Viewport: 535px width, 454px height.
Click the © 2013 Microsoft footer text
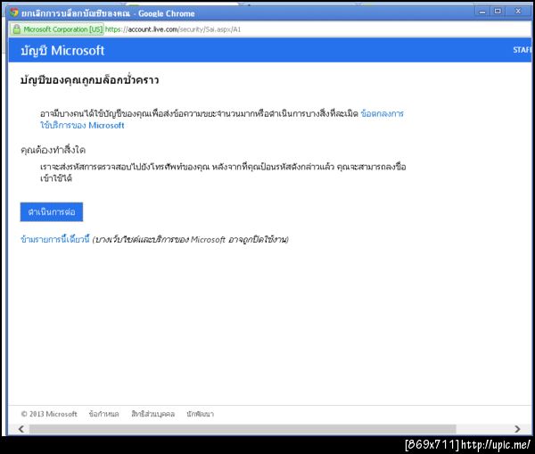click(49, 414)
